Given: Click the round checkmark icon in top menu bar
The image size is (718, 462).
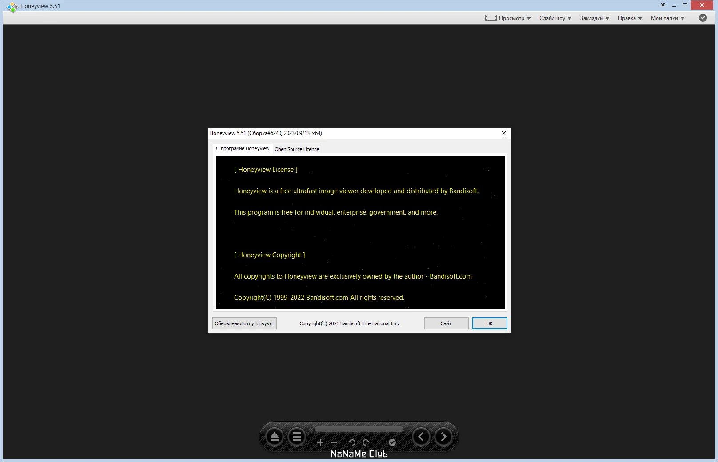Looking at the screenshot, I should [x=703, y=18].
